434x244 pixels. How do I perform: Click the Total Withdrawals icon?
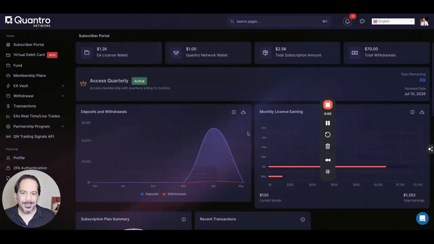355,53
